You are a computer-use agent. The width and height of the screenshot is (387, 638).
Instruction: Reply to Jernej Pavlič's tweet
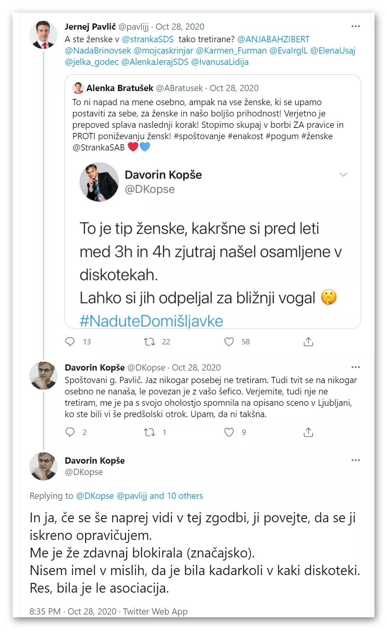click(70, 342)
